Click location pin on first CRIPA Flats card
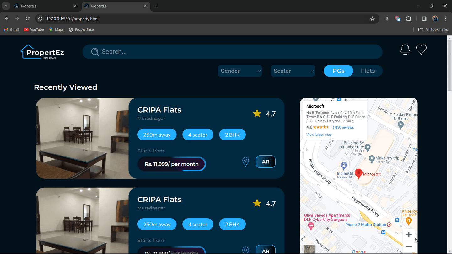The height and width of the screenshot is (254, 452). pyautogui.click(x=245, y=162)
